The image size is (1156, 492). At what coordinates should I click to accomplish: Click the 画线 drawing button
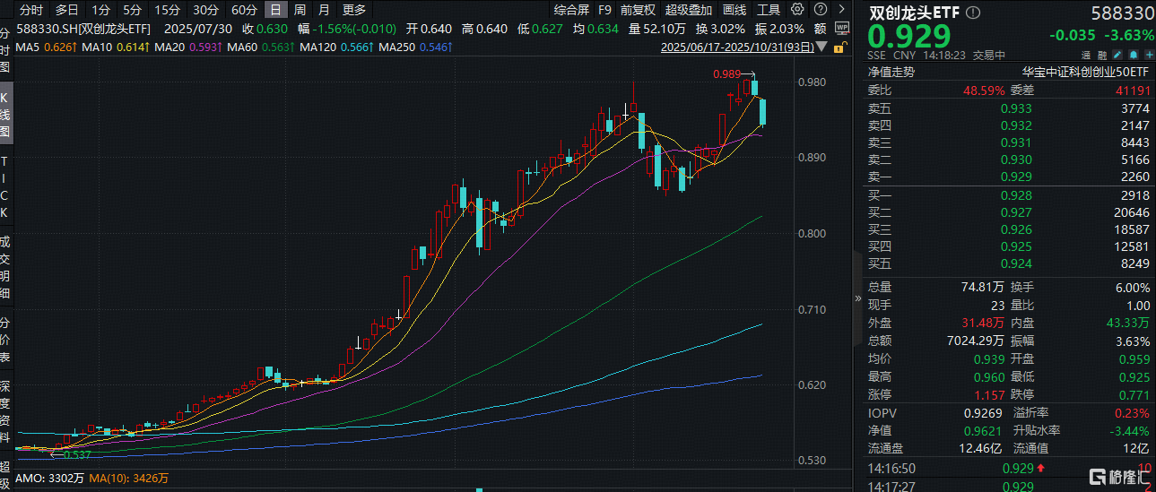(734, 10)
